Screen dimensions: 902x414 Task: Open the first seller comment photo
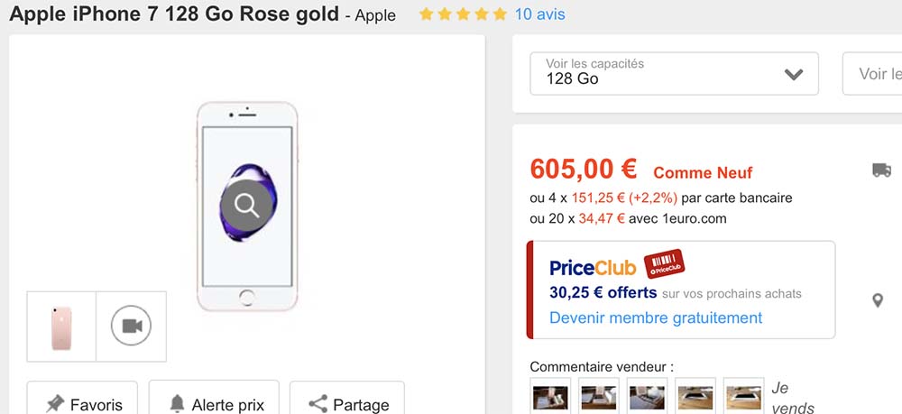550,397
